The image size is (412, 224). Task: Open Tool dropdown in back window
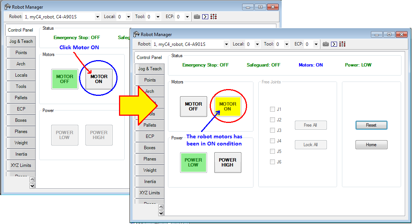[x=158, y=17]
